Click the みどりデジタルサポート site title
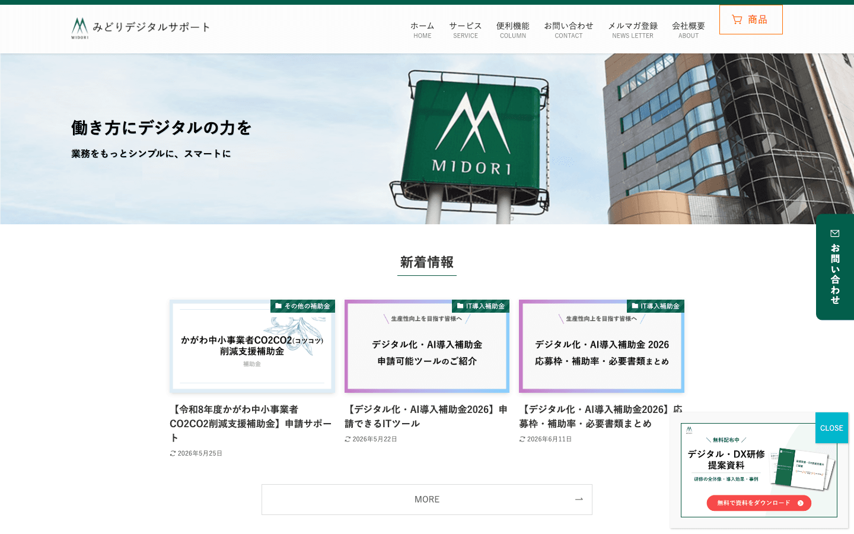Viewport: 854px width, 534px height. coord(151,27)
